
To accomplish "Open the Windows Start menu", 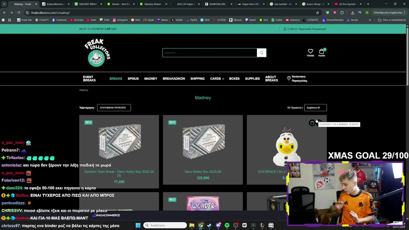I will (x=138, y=225).
